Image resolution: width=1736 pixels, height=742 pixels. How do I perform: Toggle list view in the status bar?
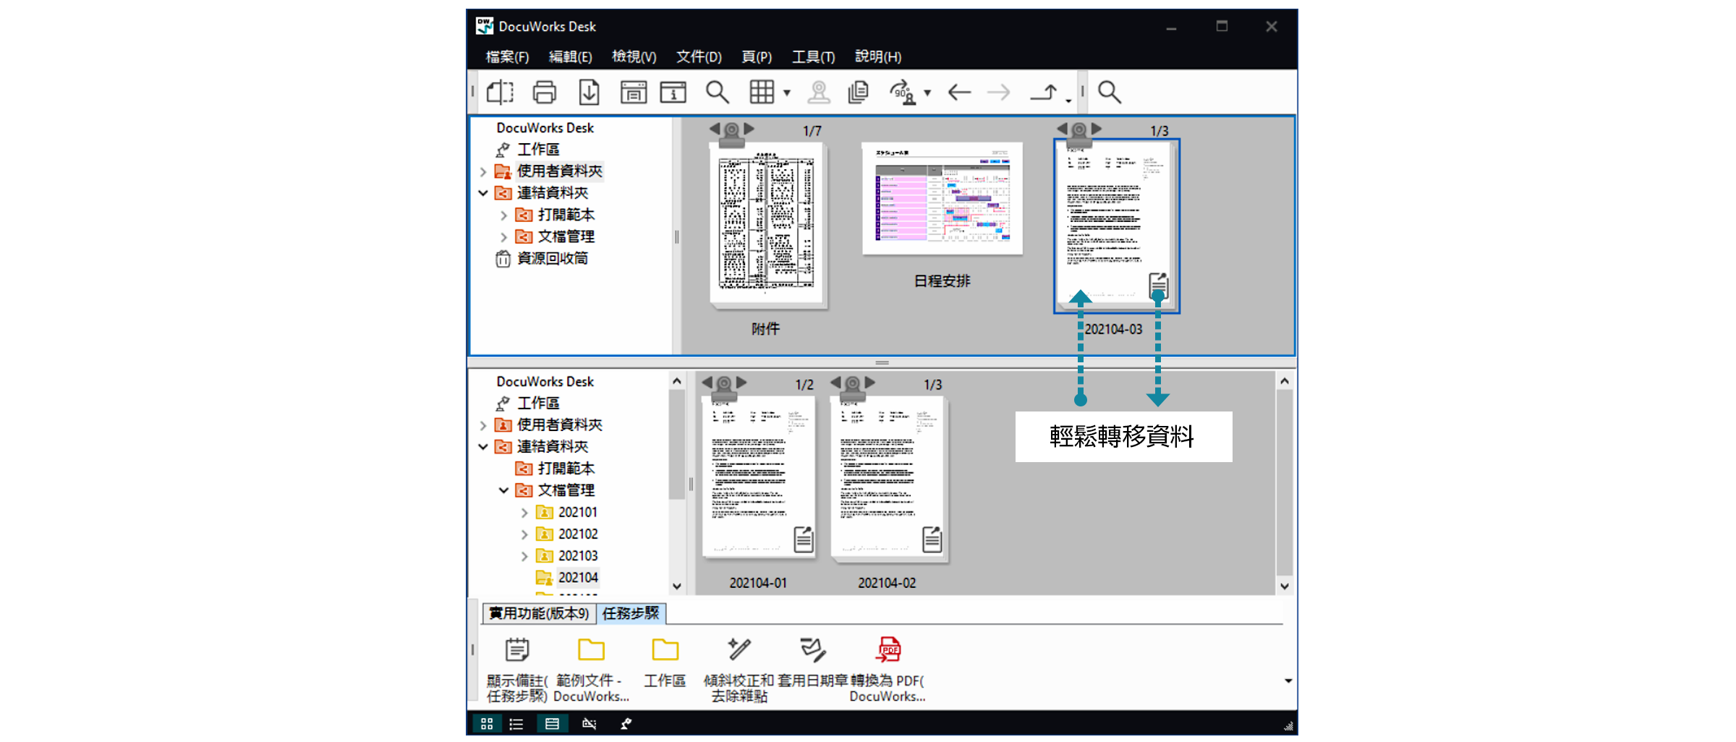pyautogui.click(x=516, y=724)
